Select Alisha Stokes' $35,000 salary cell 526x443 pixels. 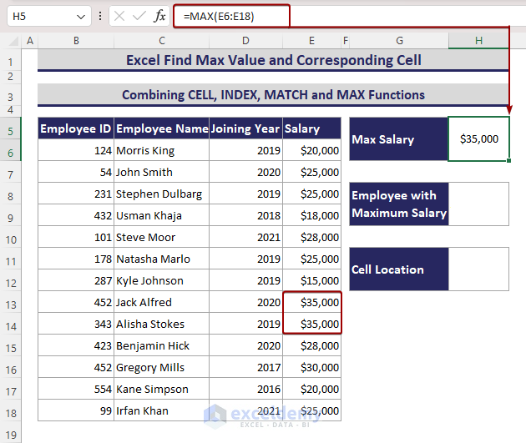[x=311, y=324]
